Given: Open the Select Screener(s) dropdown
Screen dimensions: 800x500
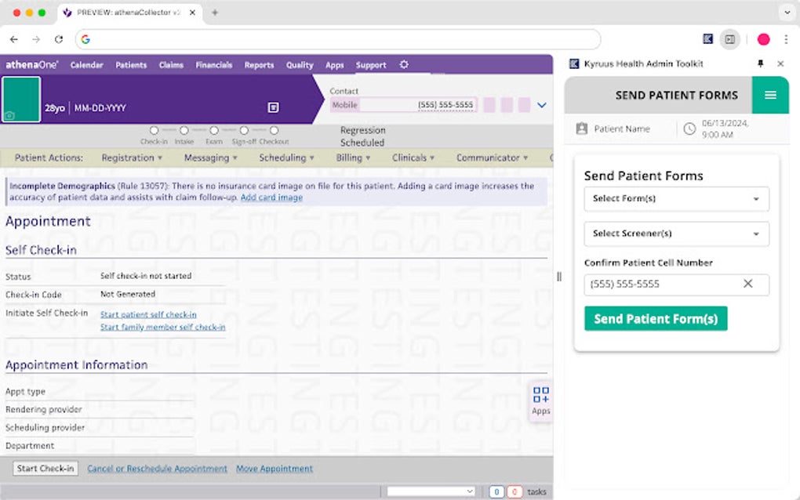Looking at the screenshot, I should tap(675, 234).
